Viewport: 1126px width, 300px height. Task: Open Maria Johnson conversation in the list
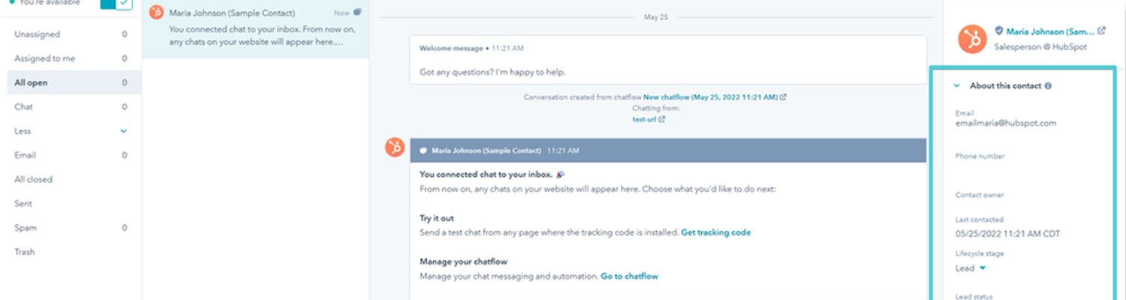255,28
